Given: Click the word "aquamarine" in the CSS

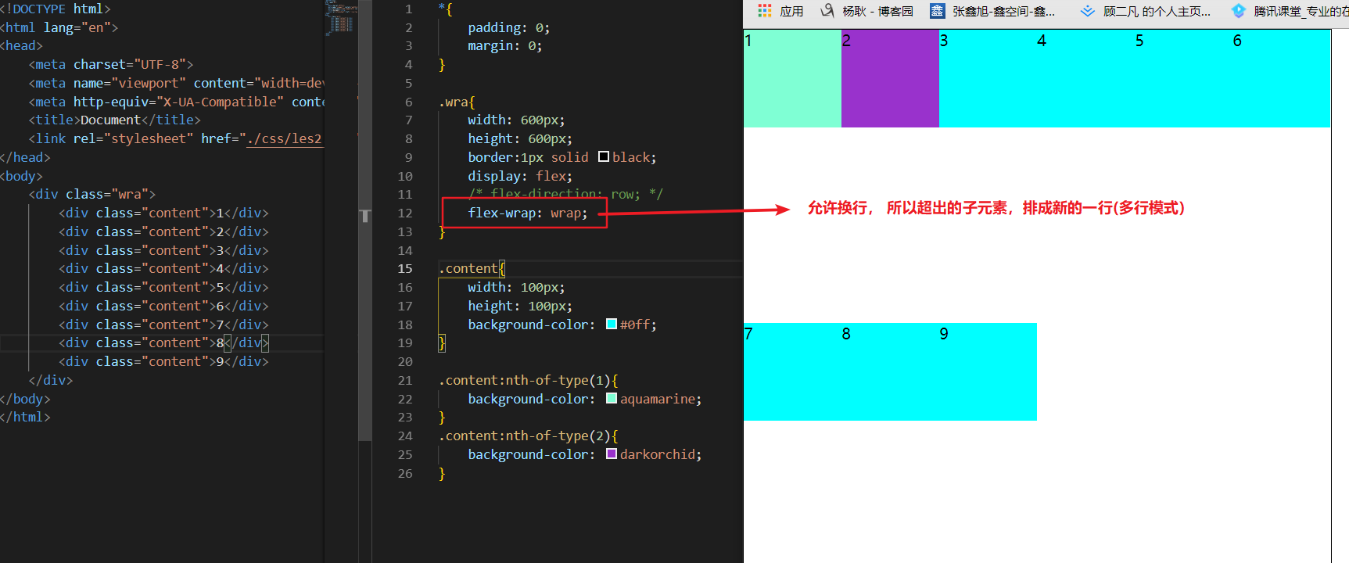Looking at the screenshot, I should (658, 399).
